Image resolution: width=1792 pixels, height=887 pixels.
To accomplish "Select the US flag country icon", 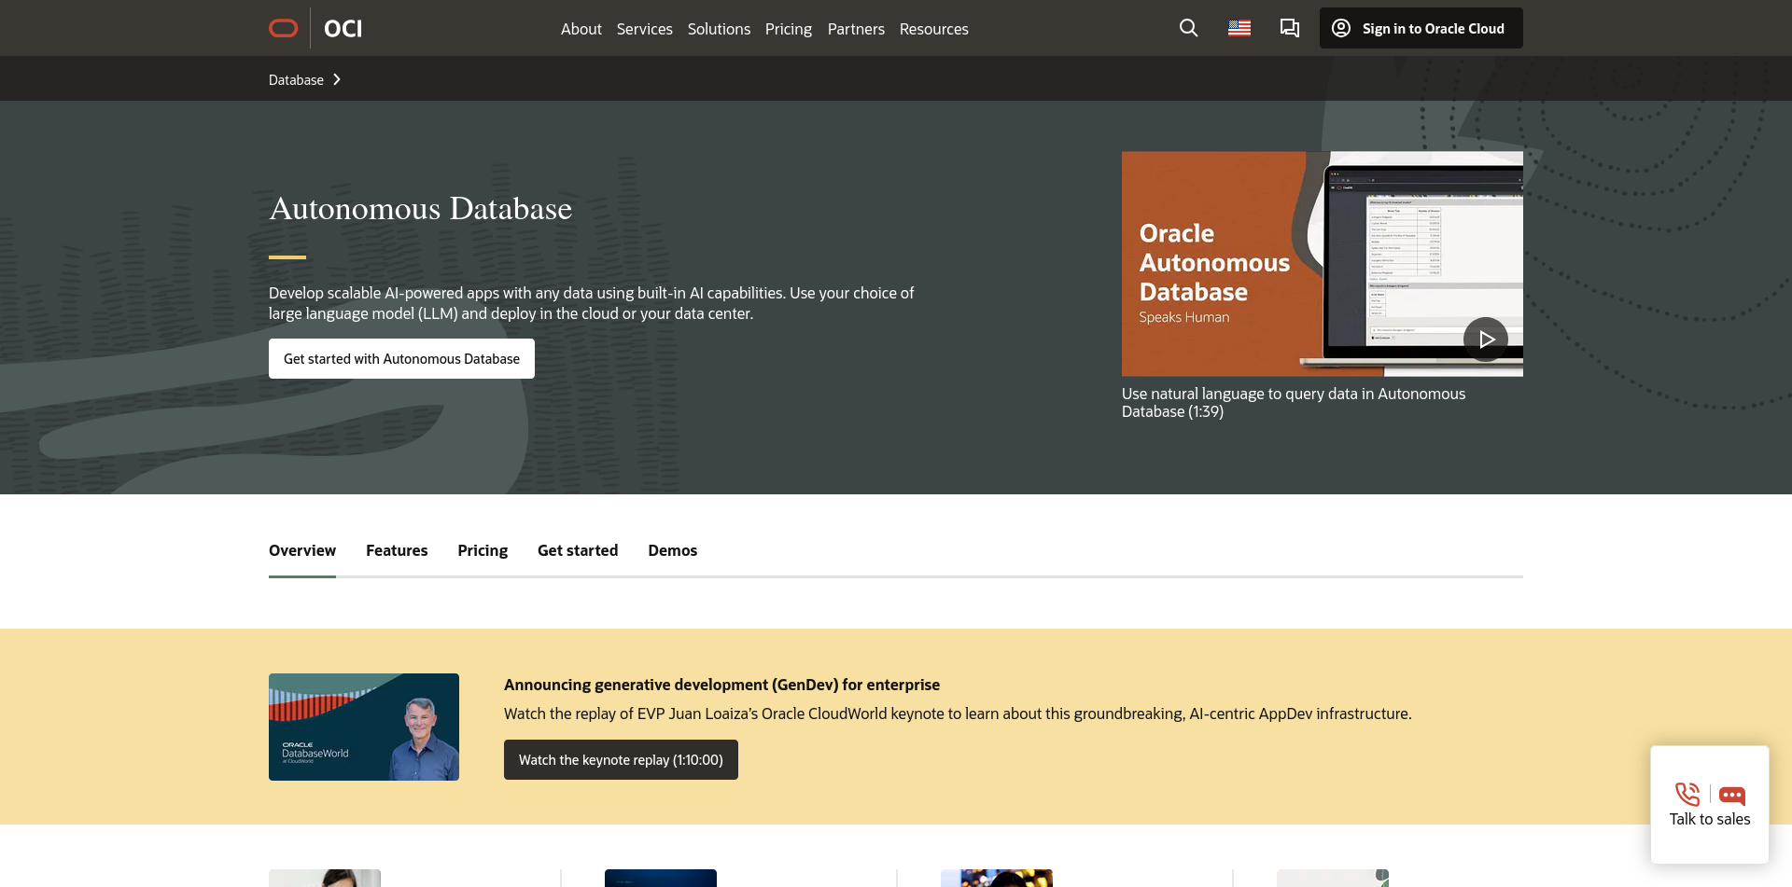I will (1239, 28).
